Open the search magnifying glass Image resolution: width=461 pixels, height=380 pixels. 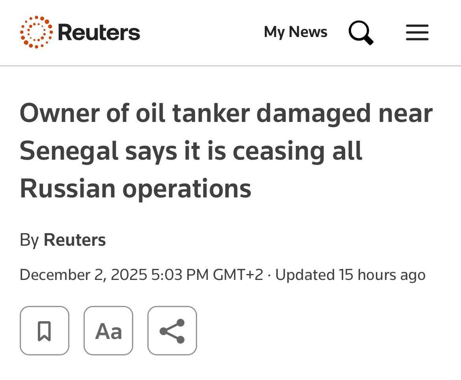point(361,32)
